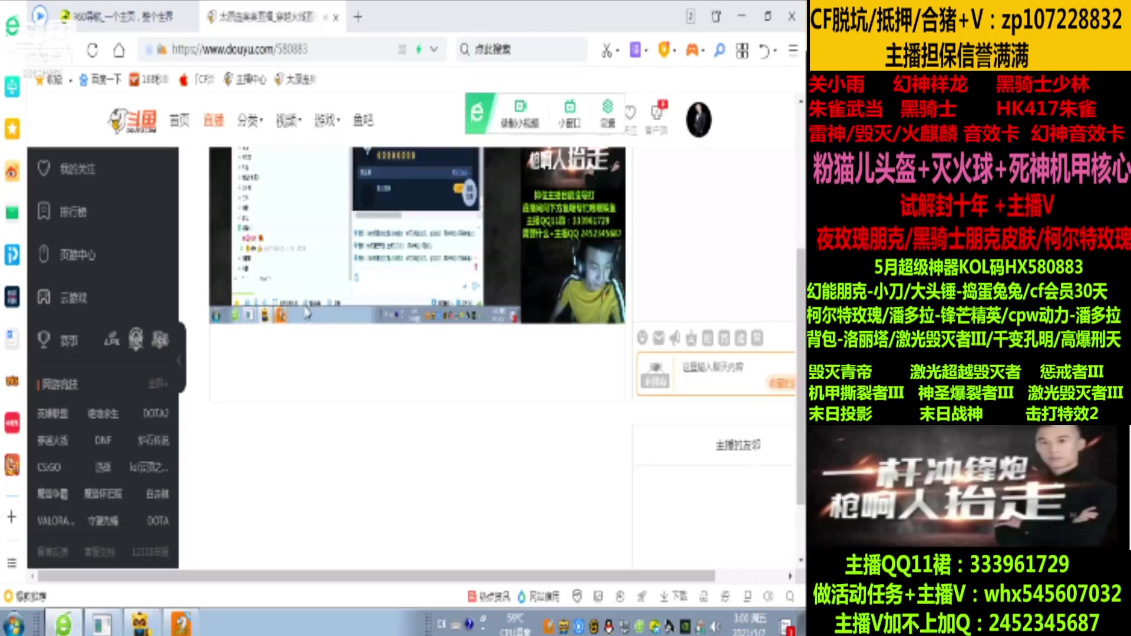Click 录制小视频 button in green panel

[520, 114]
